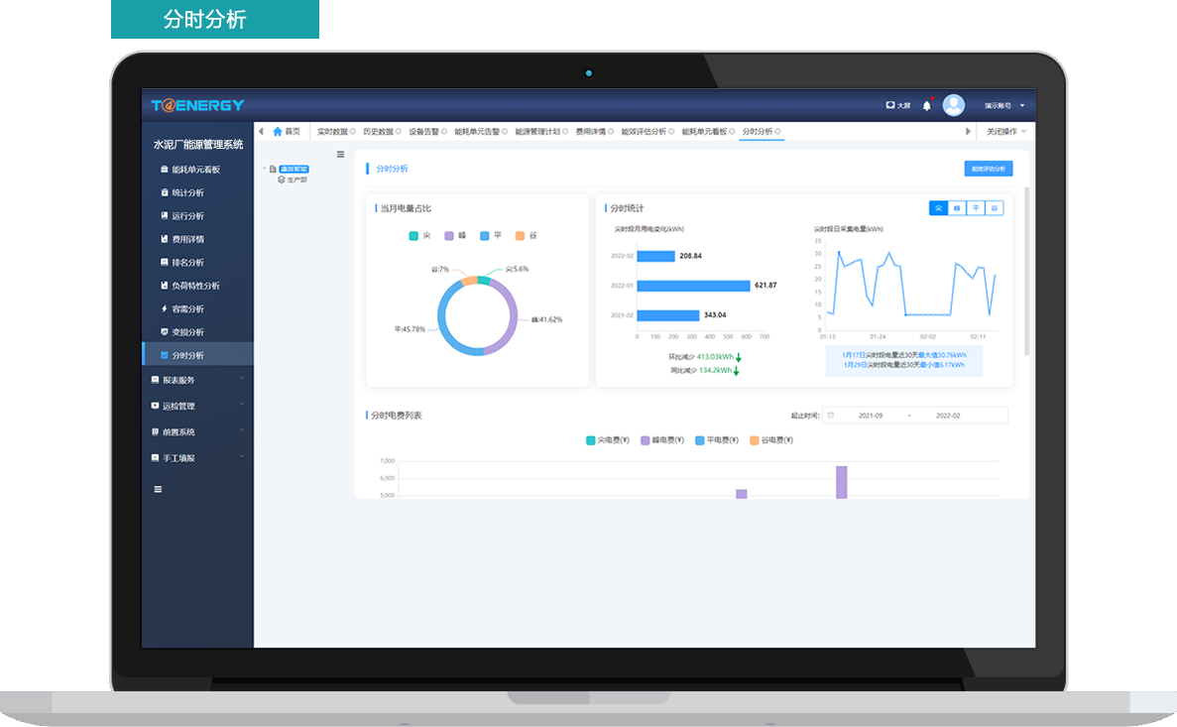Screen dimensions: 1177x727
Task: Switch the time-period statistics to 谷
Action: [x=994, y=208]
